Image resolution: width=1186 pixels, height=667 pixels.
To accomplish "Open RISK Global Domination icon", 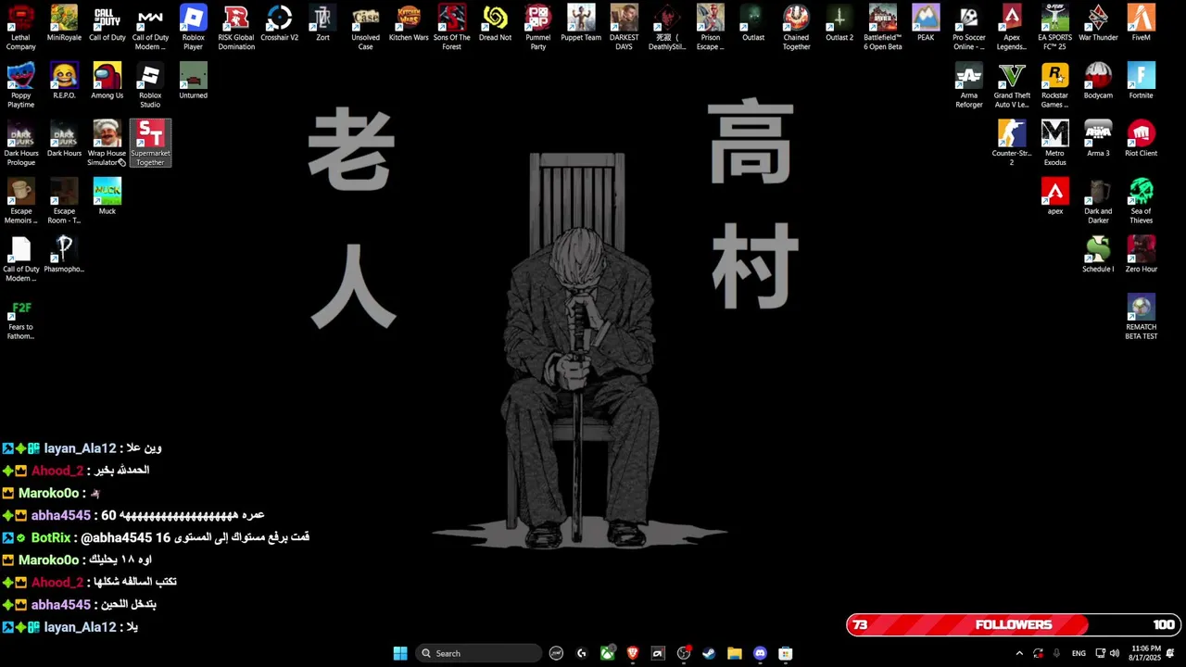I will (x=236, y=28).
